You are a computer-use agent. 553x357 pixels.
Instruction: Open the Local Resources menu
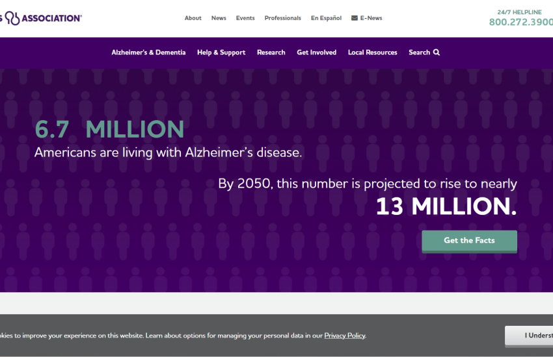pyautogui.click(x=372, y=53)
